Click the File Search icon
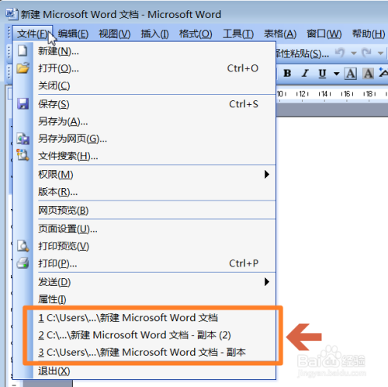Image resolution: width=388 pixels, height=387 pixels. tap(23, 155)
